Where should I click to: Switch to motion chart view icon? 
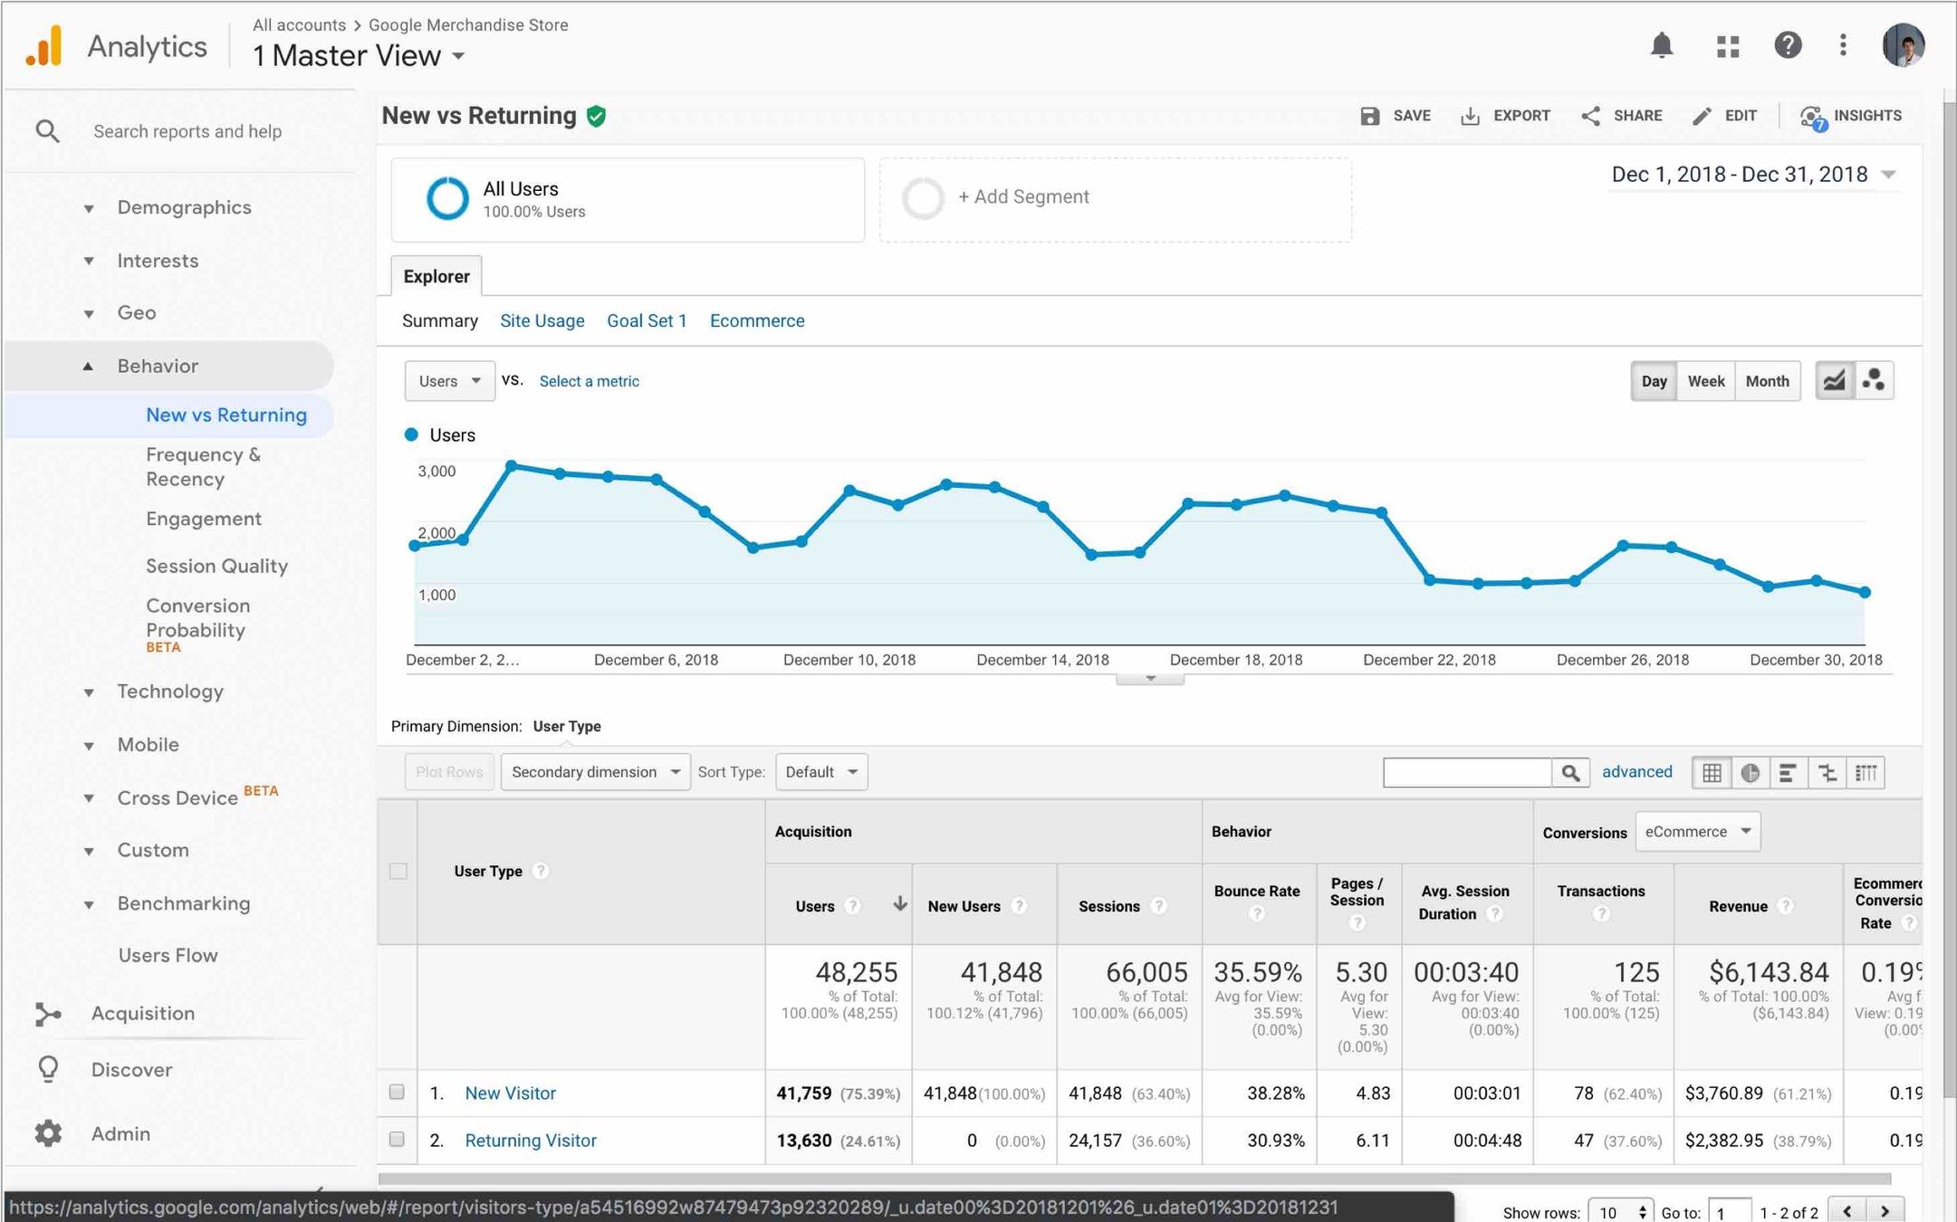(x=1874, y=381)
